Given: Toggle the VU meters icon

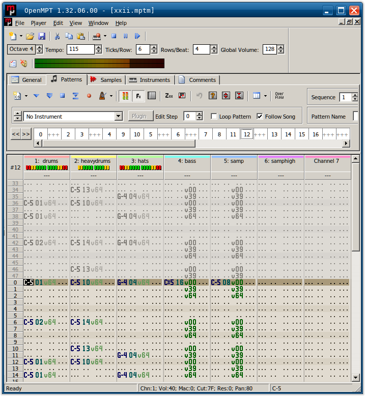Looking at the screenshot, I should 124,96.
